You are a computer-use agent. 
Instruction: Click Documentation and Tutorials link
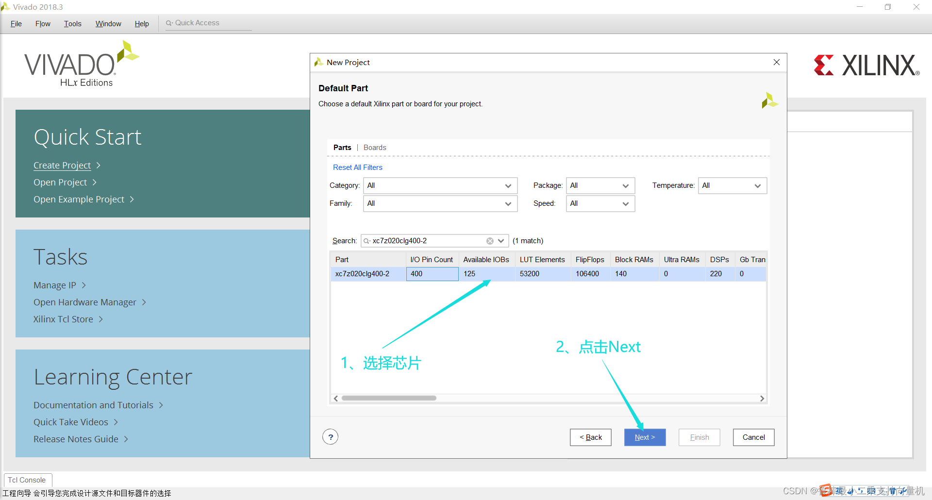tap(93, 405)
